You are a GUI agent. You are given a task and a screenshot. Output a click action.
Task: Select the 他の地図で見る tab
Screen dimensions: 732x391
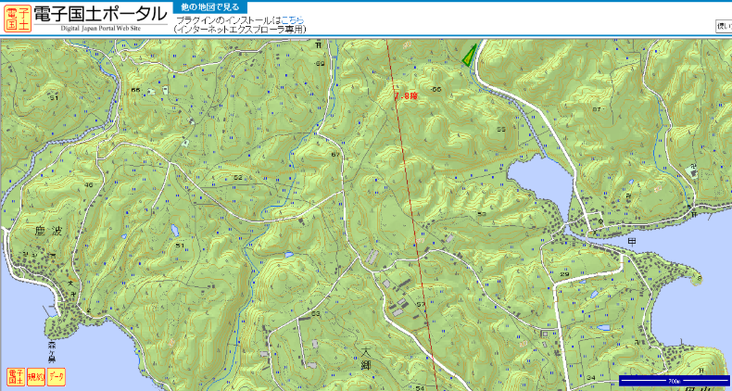tap(209, 7)
